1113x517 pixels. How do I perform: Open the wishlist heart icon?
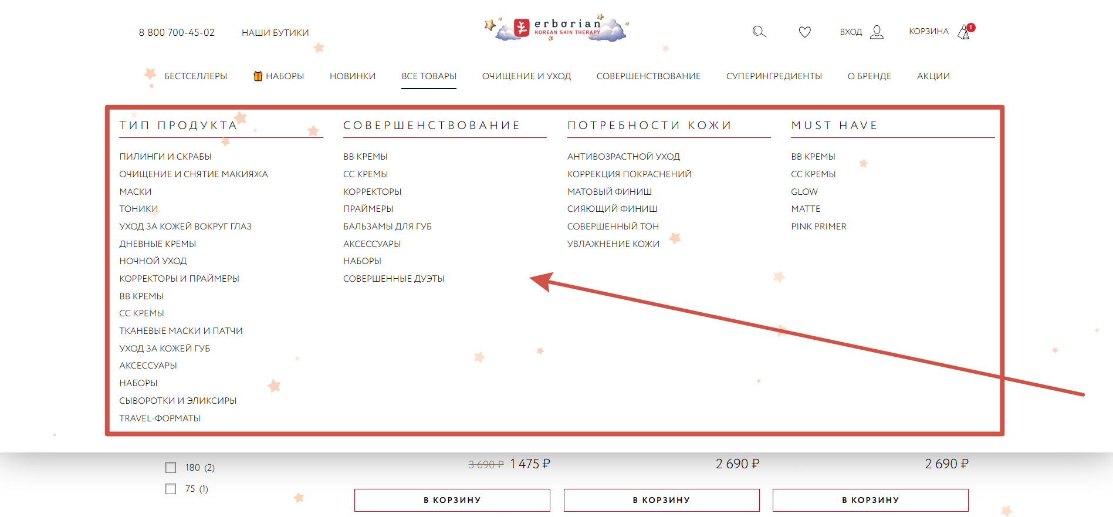(x=805, y=32)
